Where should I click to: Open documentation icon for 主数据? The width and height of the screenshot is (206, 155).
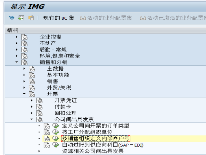[x=32, y=68]
